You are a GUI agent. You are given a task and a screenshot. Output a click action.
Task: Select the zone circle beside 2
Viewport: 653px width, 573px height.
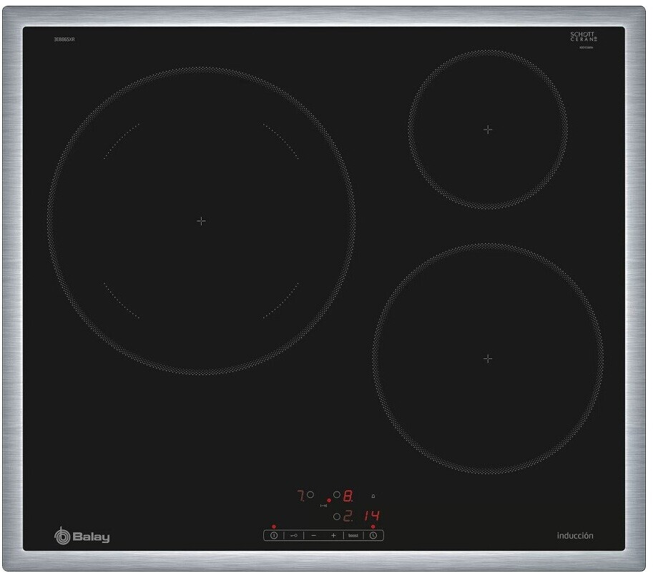(337, 516)
